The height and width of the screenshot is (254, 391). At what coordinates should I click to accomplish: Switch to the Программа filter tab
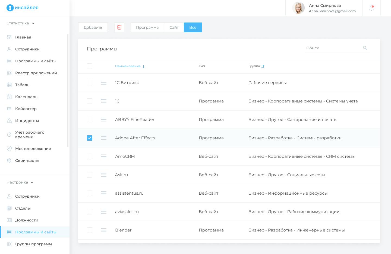tap(147, 27)
